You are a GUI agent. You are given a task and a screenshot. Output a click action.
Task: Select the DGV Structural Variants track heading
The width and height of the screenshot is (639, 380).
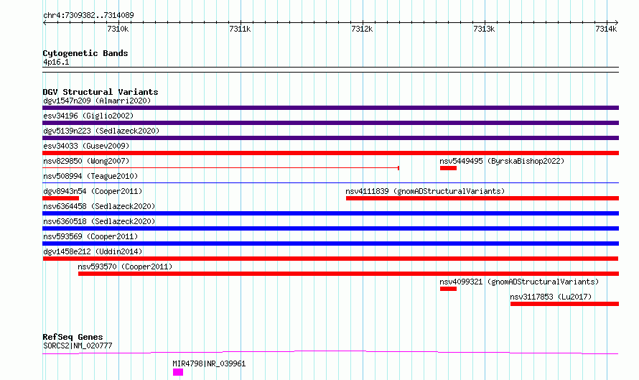click(101, 92)
